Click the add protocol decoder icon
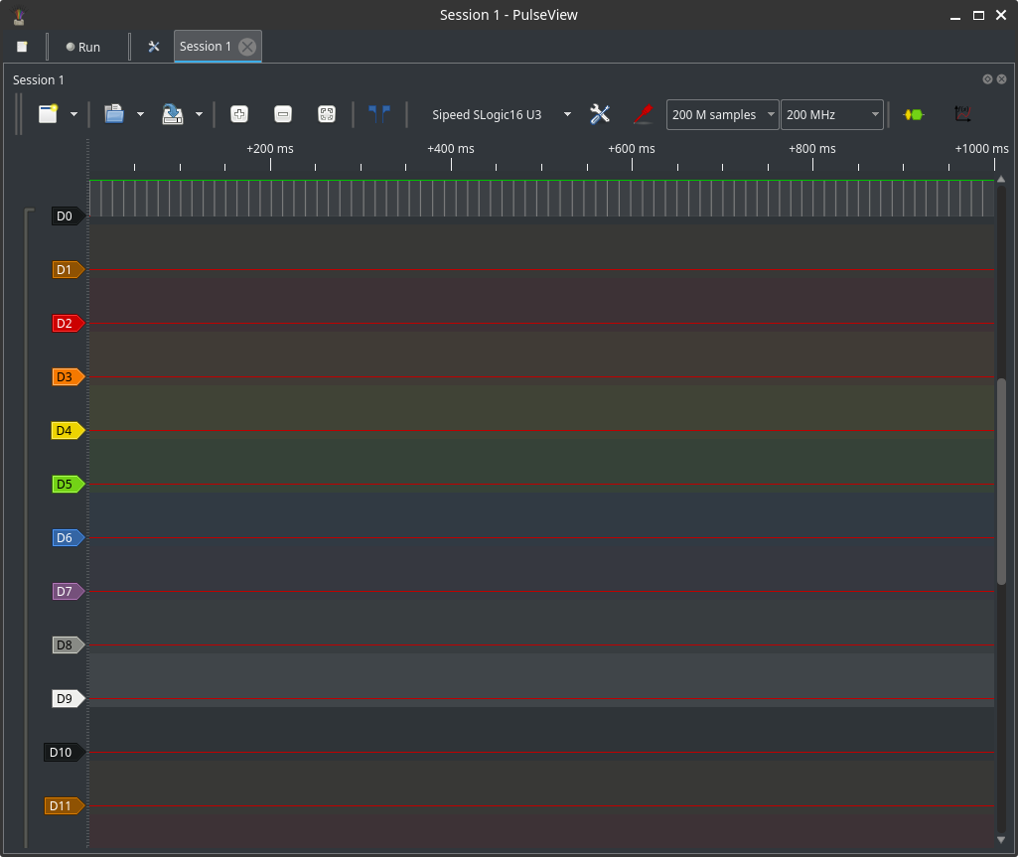The height and width of the screenshot is (857, 1018). 913,114
